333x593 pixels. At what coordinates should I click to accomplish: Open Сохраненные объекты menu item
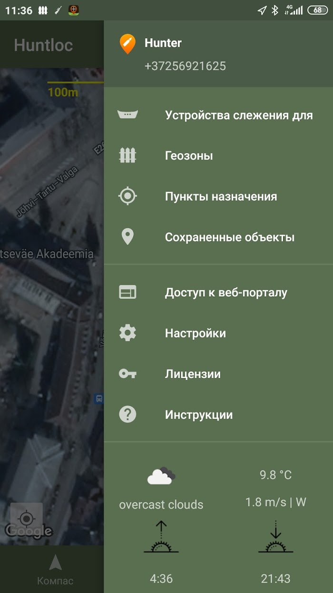click(218, 237)
